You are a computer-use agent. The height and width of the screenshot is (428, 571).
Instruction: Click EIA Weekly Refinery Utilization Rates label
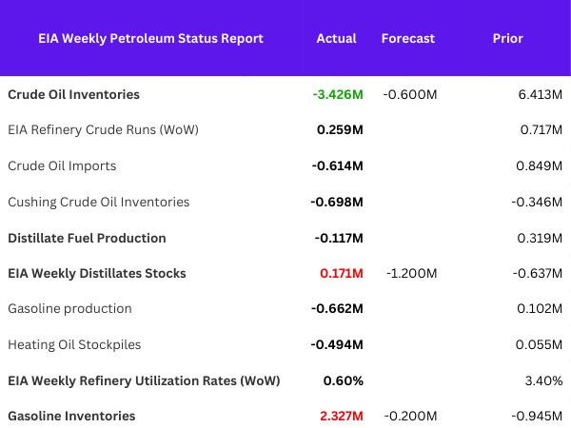coord(144,381)
